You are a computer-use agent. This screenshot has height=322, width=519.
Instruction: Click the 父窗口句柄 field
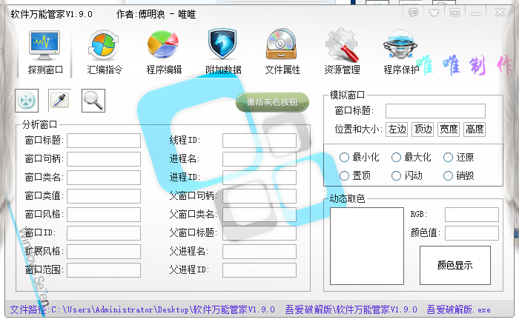coord(259,196)
